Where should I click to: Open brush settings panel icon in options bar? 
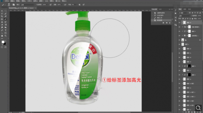pos(14,5)
